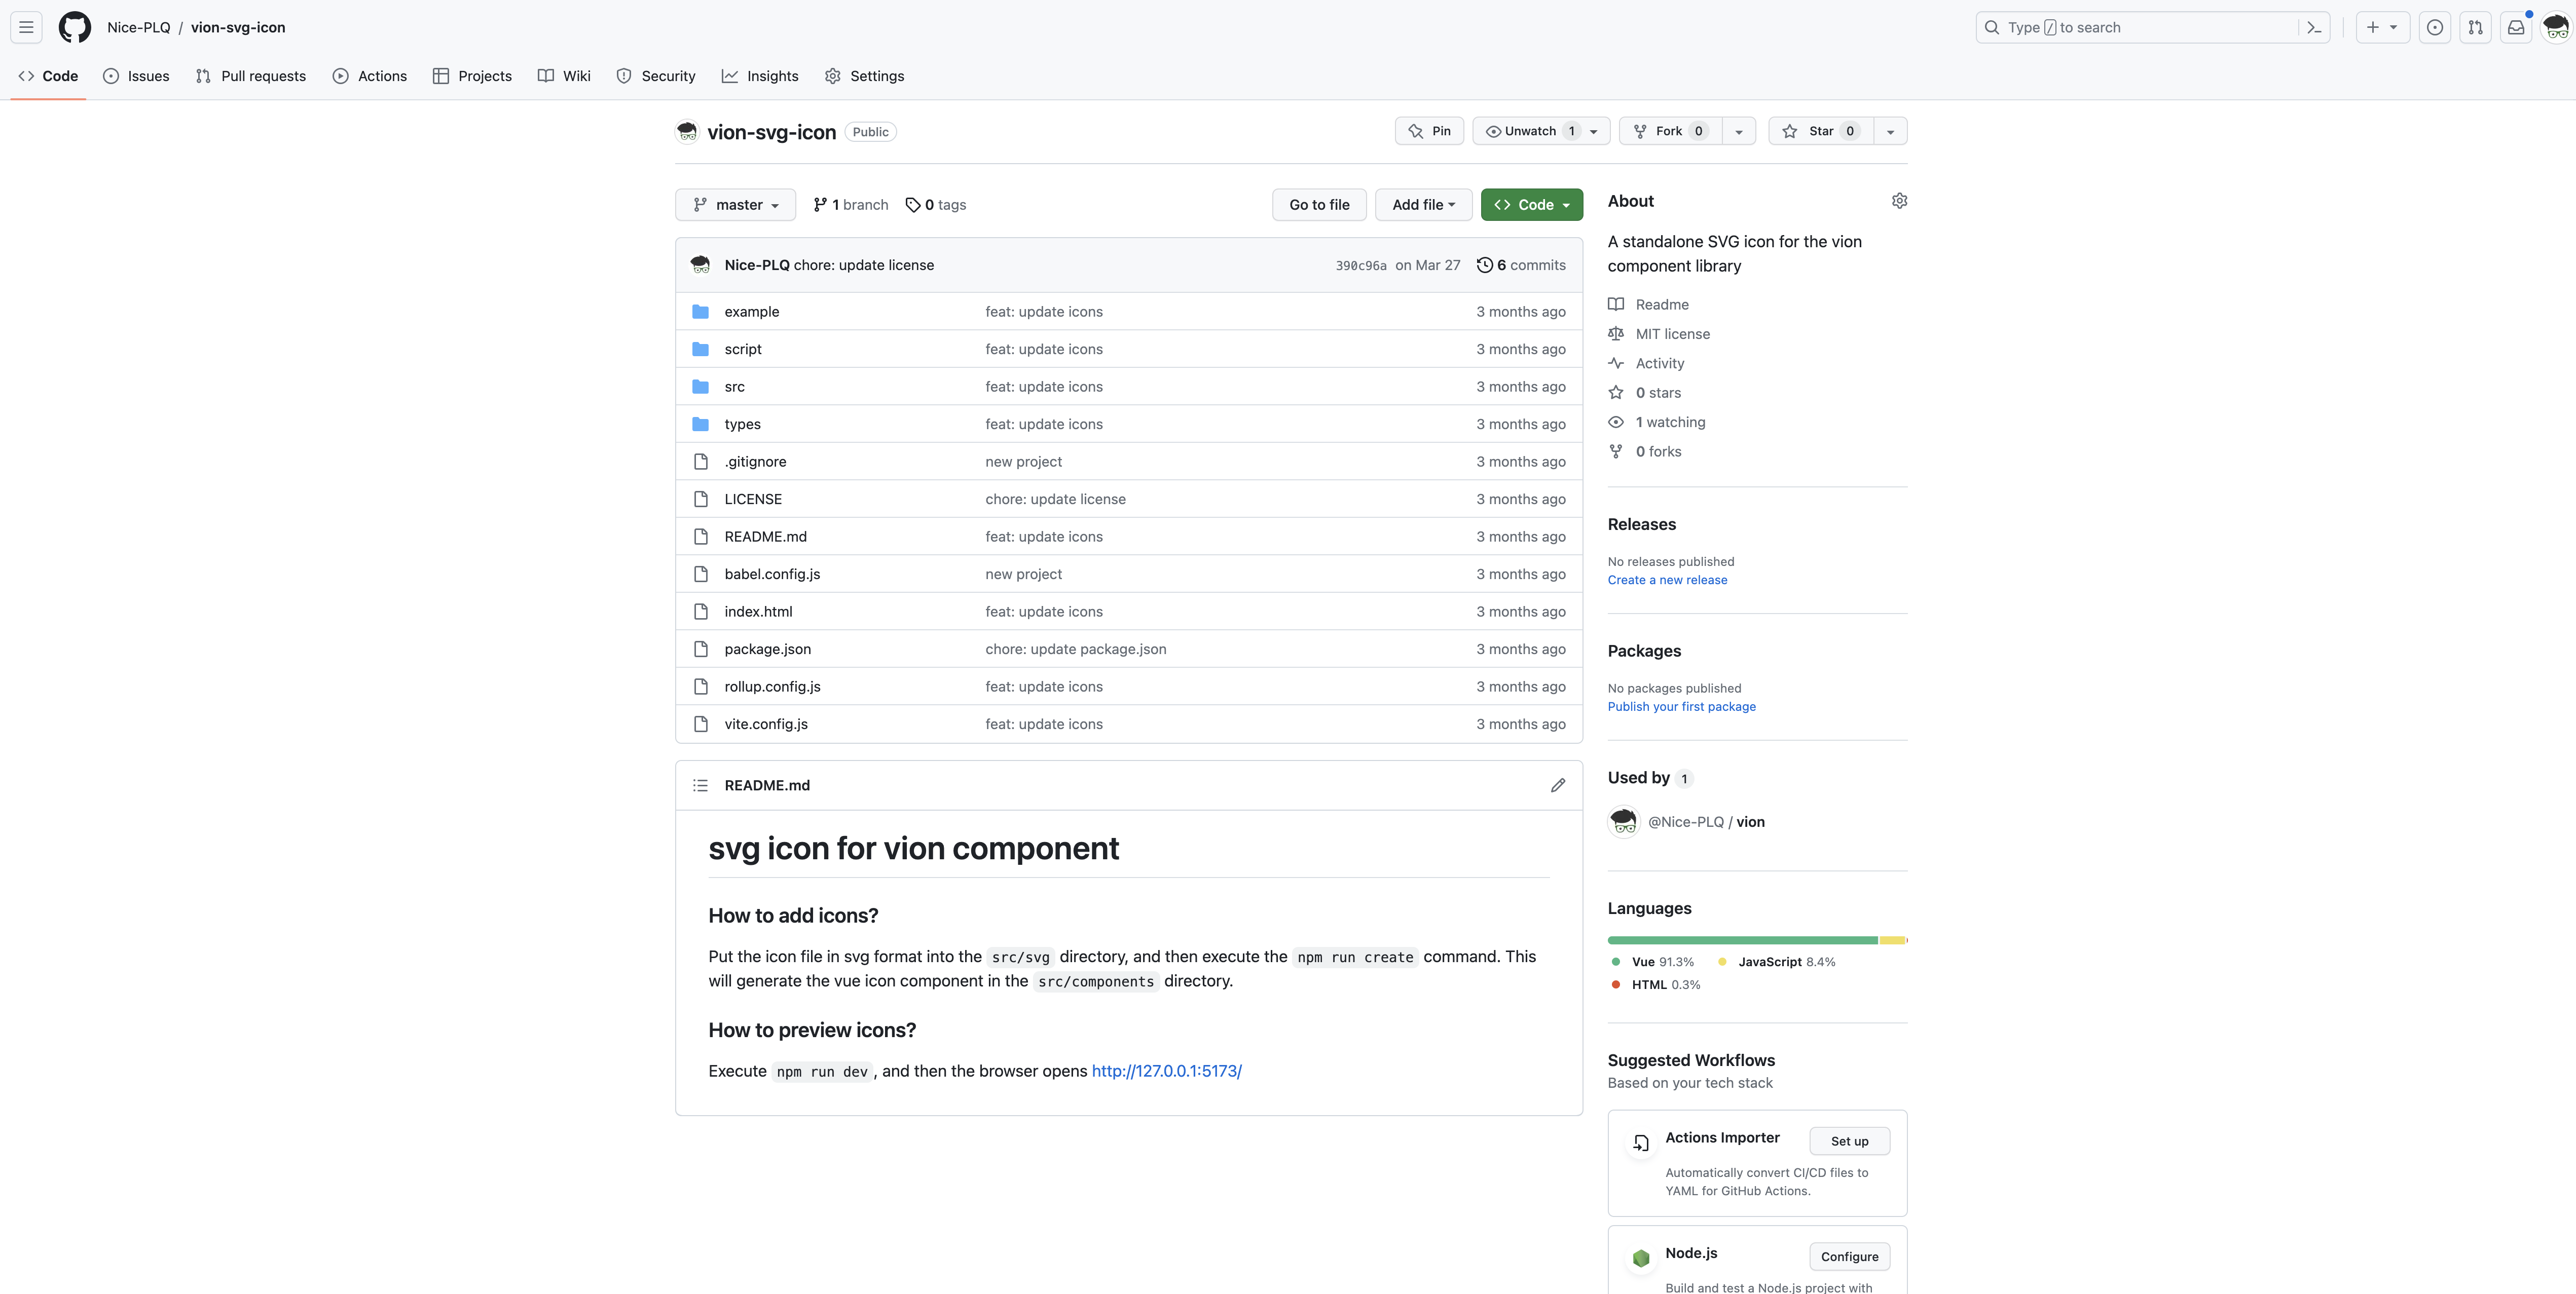
Task: Click the green Vue language bar segment
Action: pyautogui.click(x=1742, y=940)
